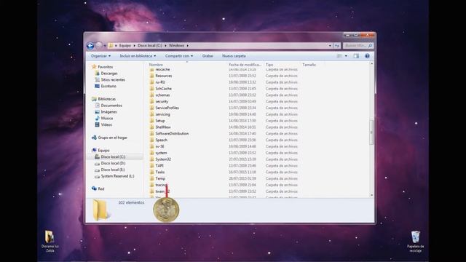The height and width of the screenshot is (262, 466).
Task: Create folder with Nueva carpeta button
Action: (234, 56)
